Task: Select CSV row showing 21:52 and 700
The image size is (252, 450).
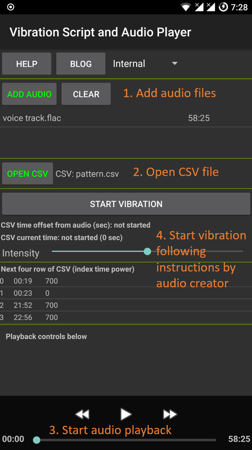Action: coord(83,305)
